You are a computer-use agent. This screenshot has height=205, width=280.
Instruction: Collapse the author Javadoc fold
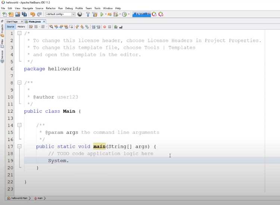pyautogui.click(x=19, y=82)
